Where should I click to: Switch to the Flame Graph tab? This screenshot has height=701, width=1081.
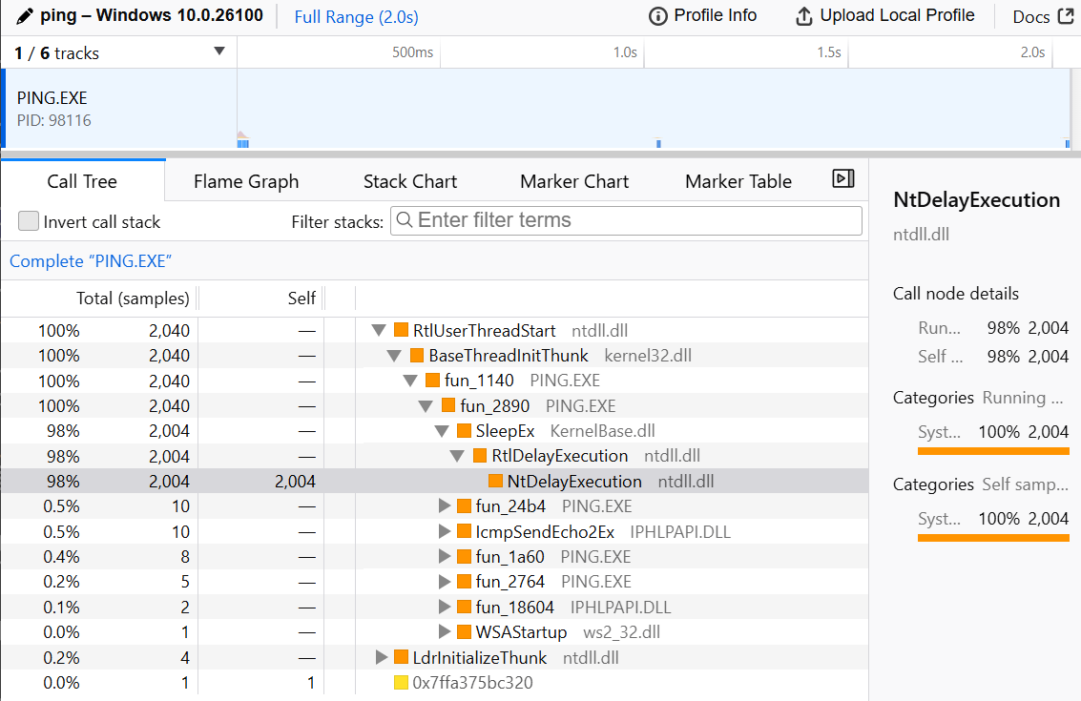point(245,181)
